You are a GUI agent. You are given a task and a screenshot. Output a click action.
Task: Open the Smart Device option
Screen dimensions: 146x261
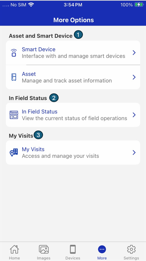coord(73,53)
